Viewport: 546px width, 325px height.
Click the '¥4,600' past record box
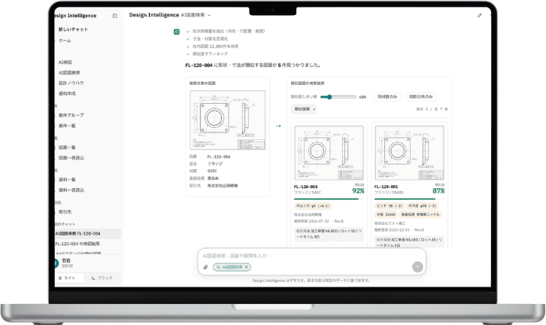click(x=409, y=241)
